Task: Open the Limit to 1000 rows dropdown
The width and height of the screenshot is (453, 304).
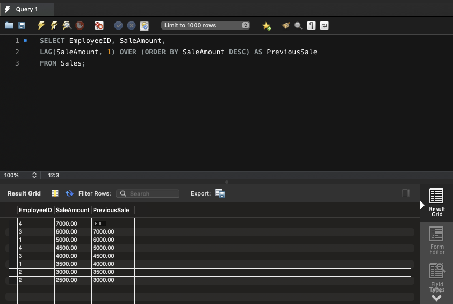Action: [x=206, y=25]
